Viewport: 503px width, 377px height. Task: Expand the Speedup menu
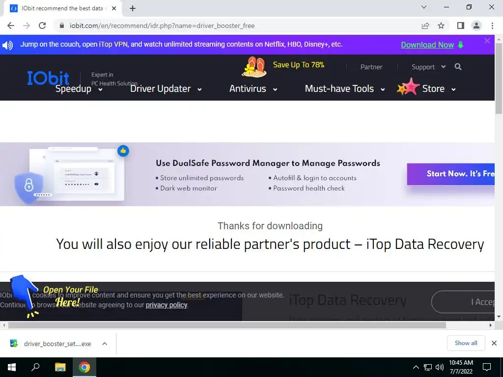(x=79, y=89)
